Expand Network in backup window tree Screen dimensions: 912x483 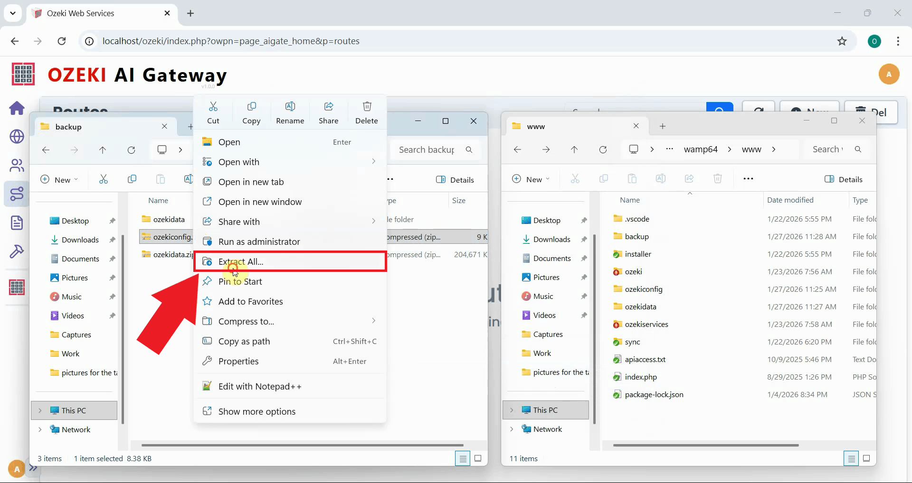pyautogui.click(x=40, y=429)
